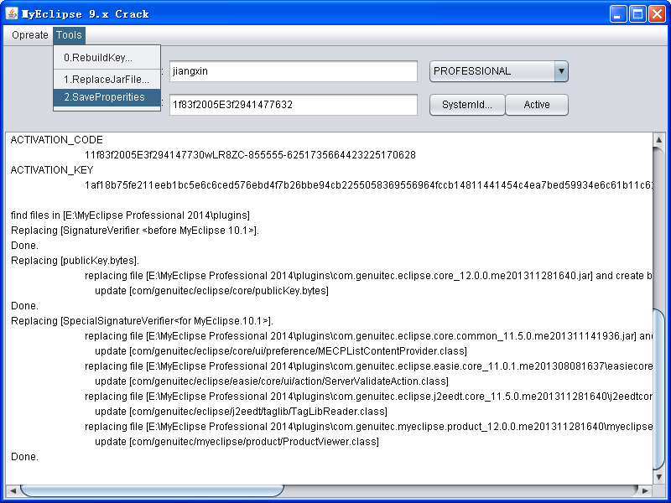This screenshot has height=503, width=671.
Task: Select 2.SaveProperities menu entry
Action: 107,97
